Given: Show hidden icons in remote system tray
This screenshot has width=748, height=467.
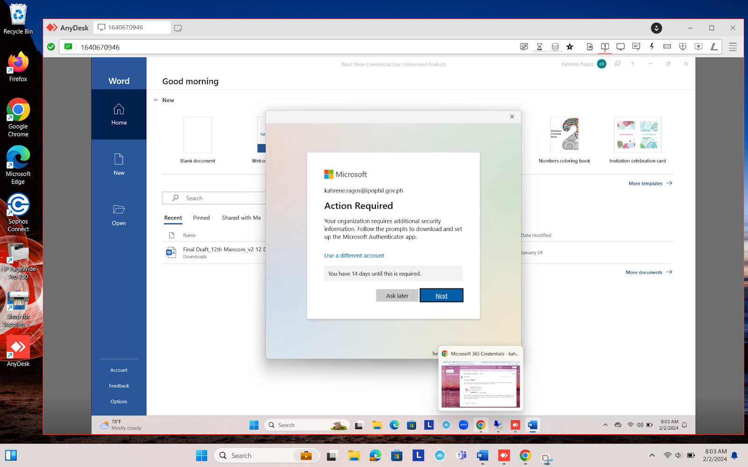Looking at the screenshot, I should (x=605, y=425).
